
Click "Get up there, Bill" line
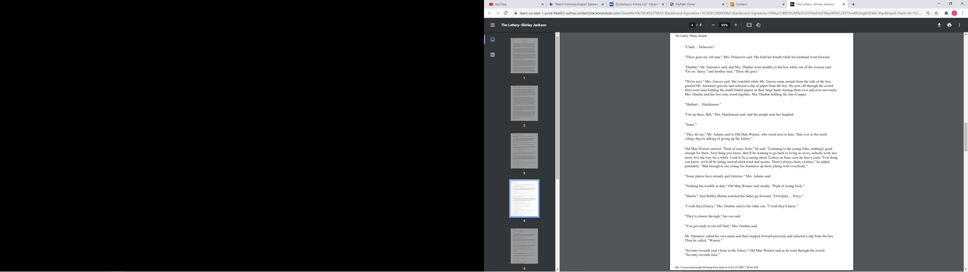tap(739, 115)
